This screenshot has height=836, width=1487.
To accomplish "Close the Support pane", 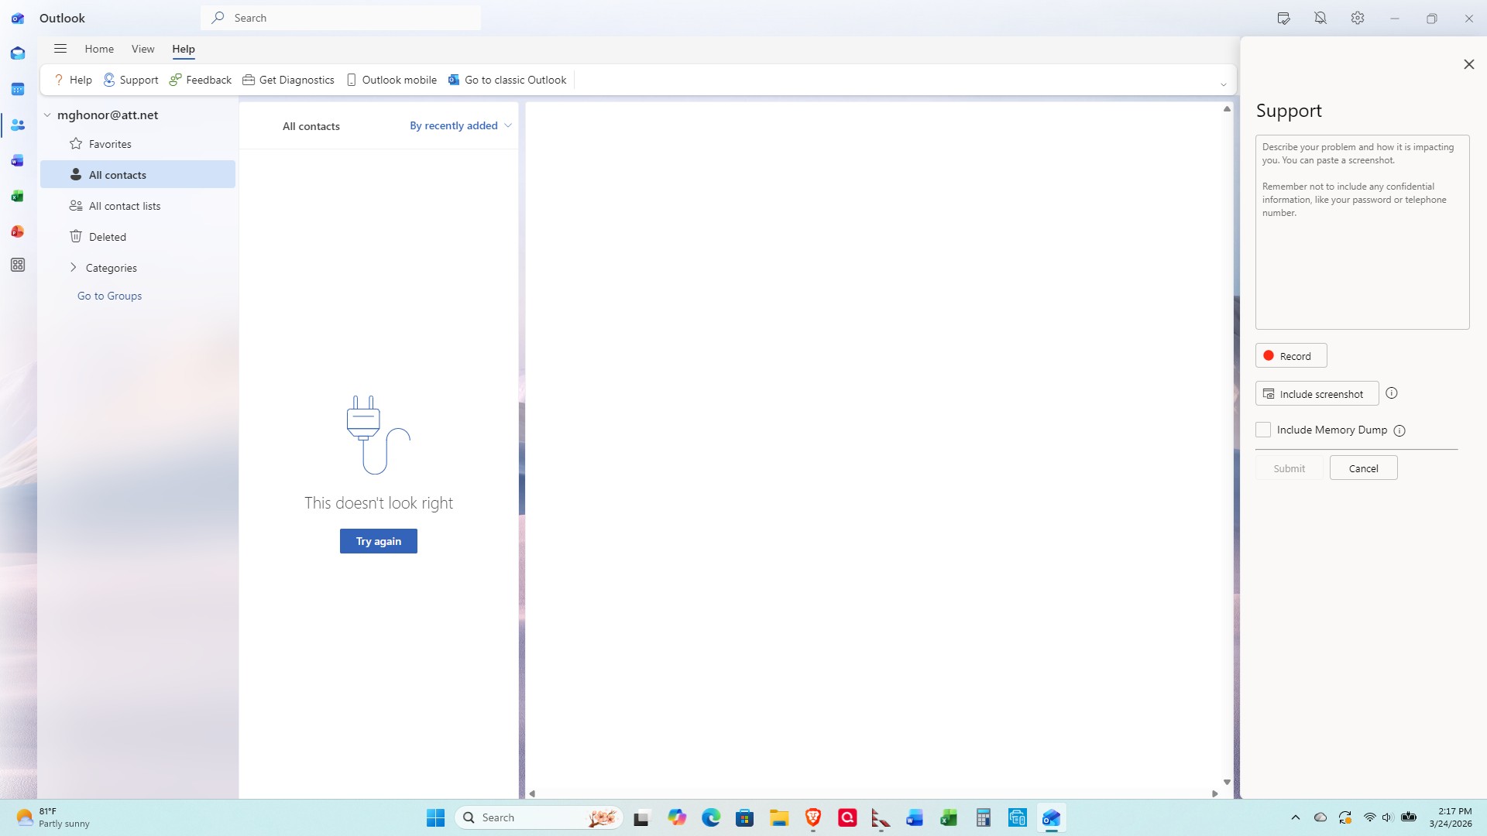I will (1468, 64).
